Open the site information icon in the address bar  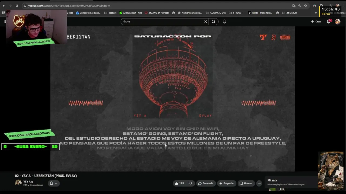click(x=25, y=6)
